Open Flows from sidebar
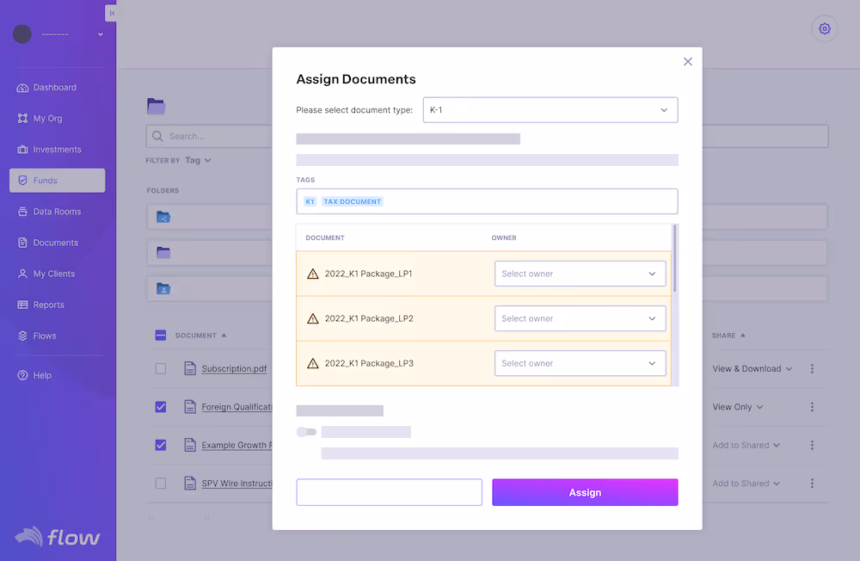 click(x=37, y=336)
